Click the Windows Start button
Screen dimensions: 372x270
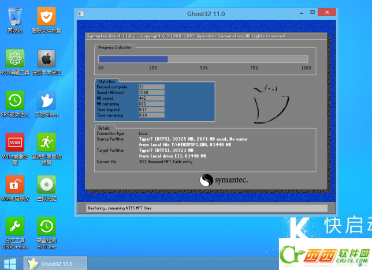10,264
